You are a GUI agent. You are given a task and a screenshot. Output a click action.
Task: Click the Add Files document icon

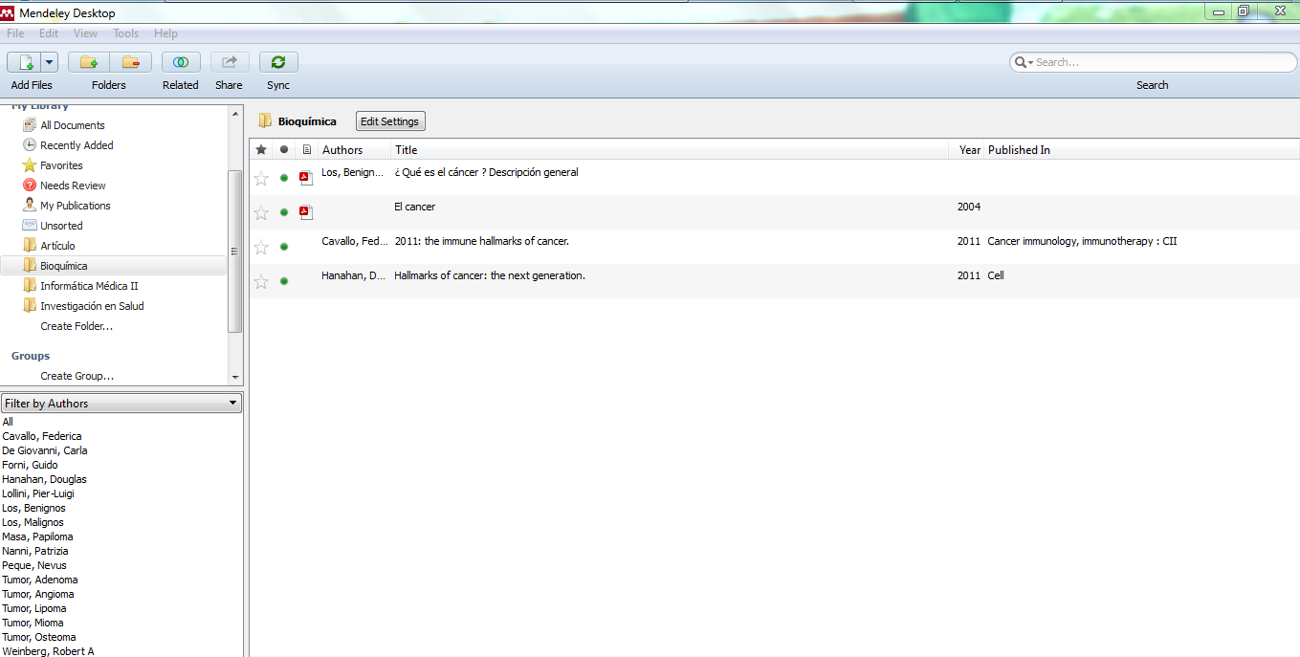click(x=24, y=62)
